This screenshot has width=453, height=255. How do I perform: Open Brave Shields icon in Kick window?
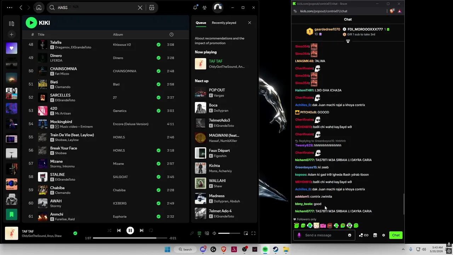pos(392,11)
